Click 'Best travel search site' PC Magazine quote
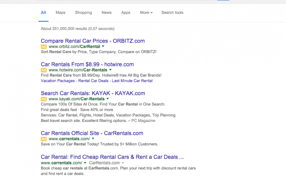The width and height of the screenshot is (286, 176). 98,121
